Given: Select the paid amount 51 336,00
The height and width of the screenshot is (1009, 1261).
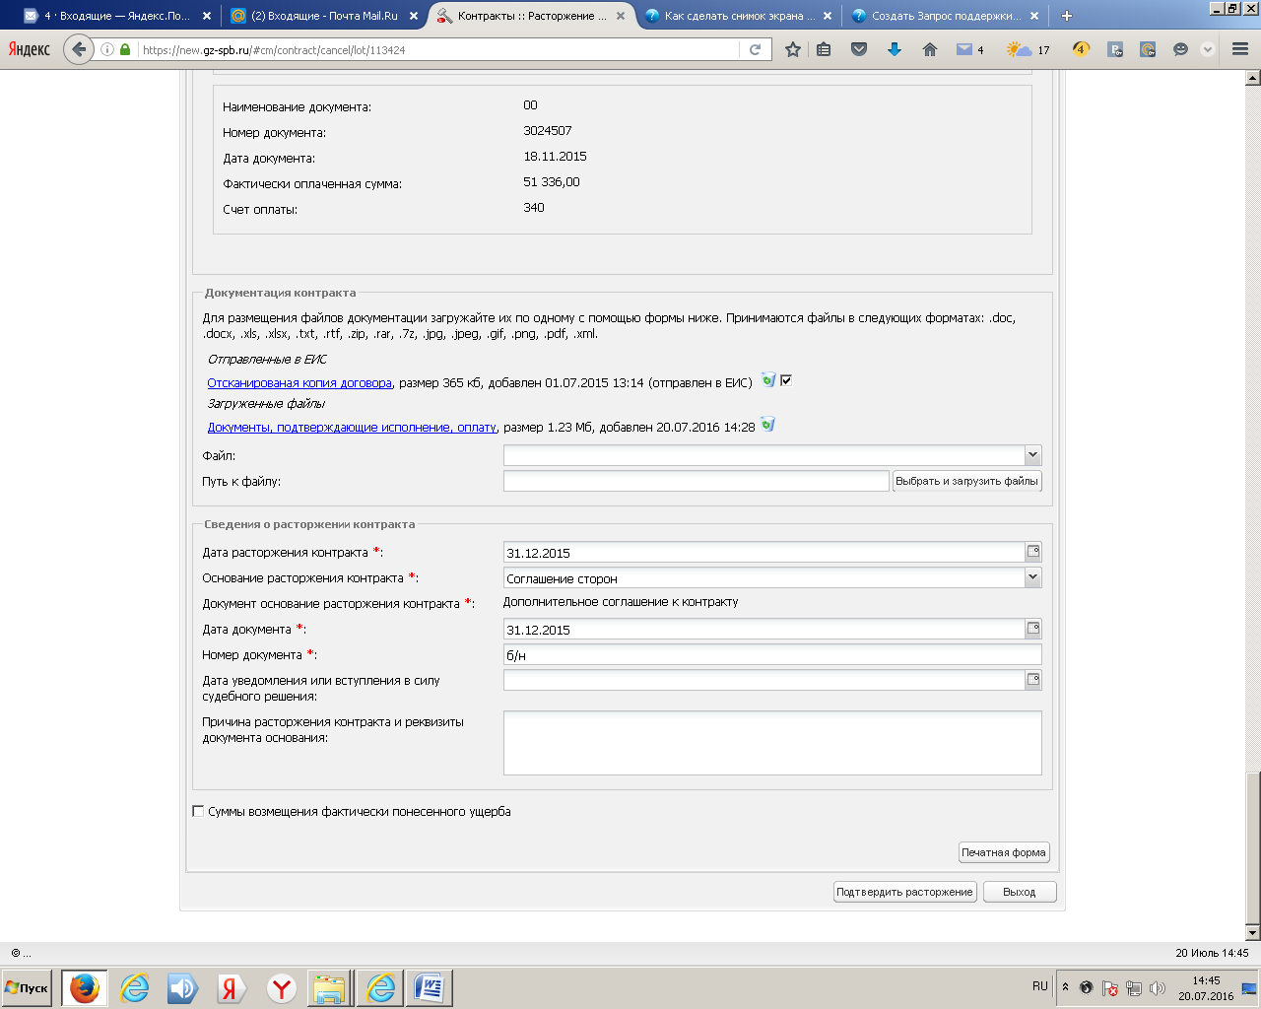Looking at the screenshot, I should point(552,181).
